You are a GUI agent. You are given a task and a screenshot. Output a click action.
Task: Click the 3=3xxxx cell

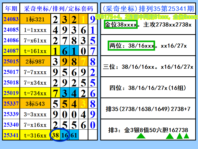pos(35,114)
